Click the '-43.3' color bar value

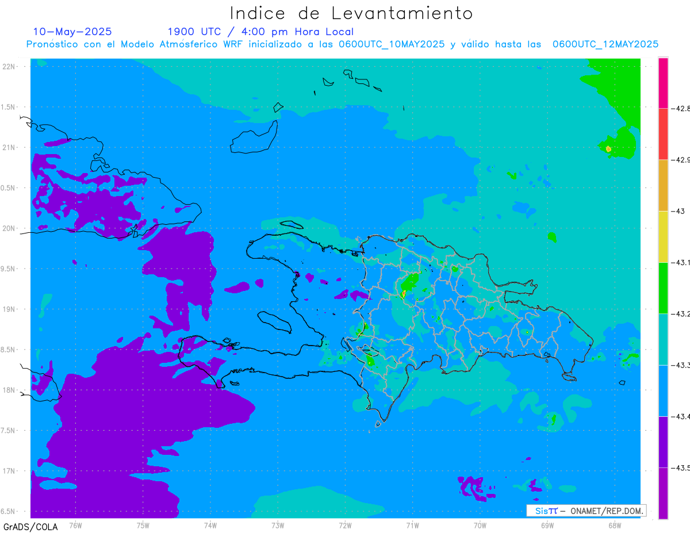pos(681,365)
